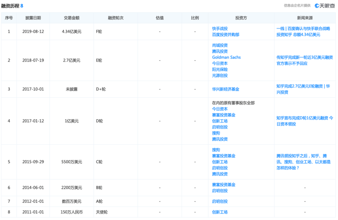This screenshot has height=220, width=338.
Task: Click the 披露日期 column header
Action: click(x=33, y=18)
